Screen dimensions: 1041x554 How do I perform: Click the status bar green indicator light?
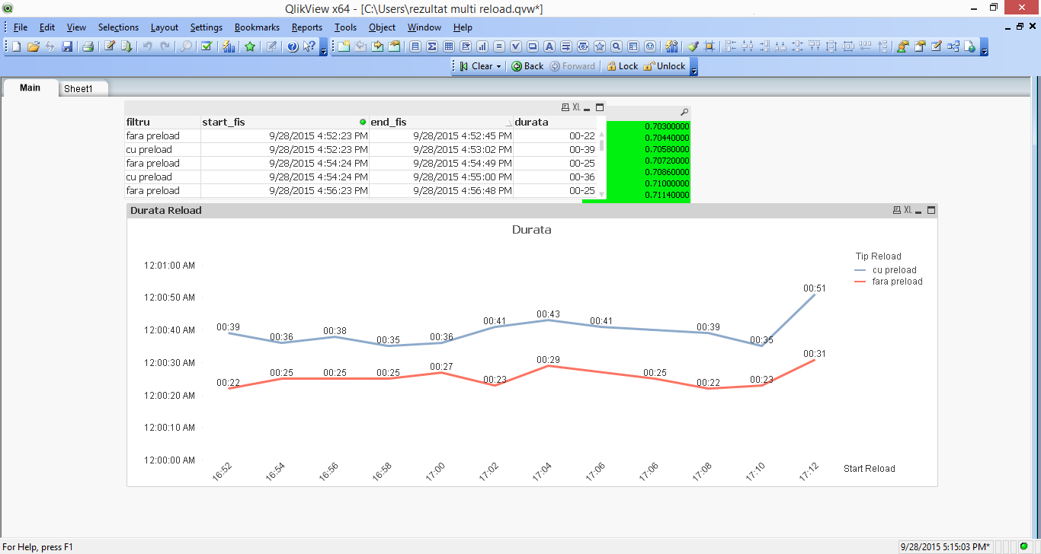(x=1024, y=546)
